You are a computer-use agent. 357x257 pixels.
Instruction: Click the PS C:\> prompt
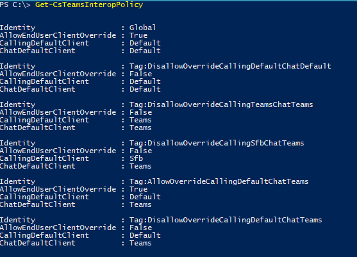tap(15, 4)
